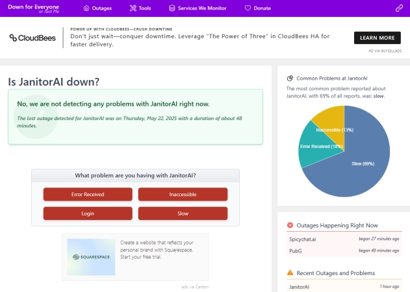Report a Login problem
Viewport: 410px width, 292px height.
(88, 213)
